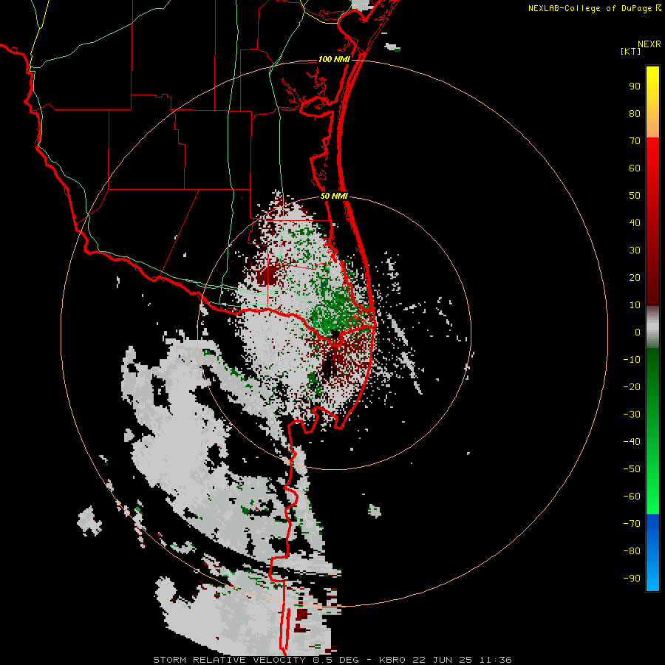Click the [KT] units label
The height and width of the screenshot is (665, 665).
[630, 51]
